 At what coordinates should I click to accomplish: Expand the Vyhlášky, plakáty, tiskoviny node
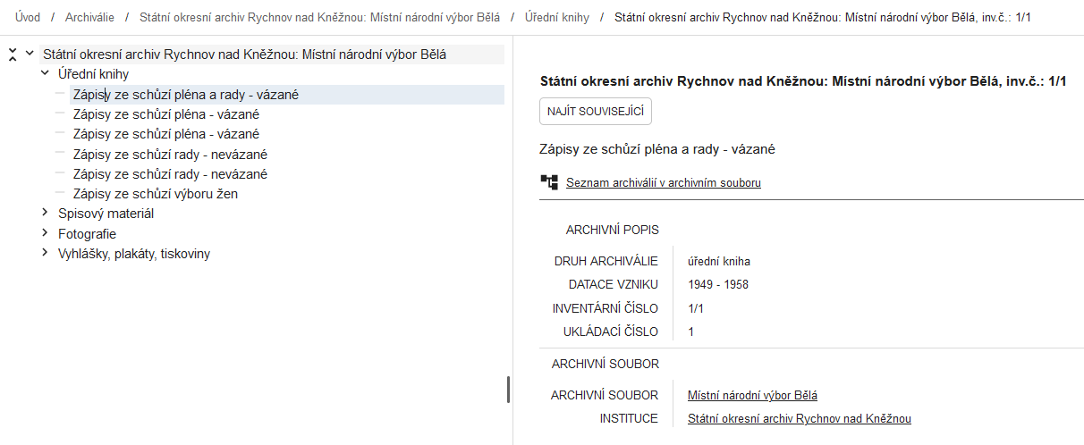click(x=45, y=253)
